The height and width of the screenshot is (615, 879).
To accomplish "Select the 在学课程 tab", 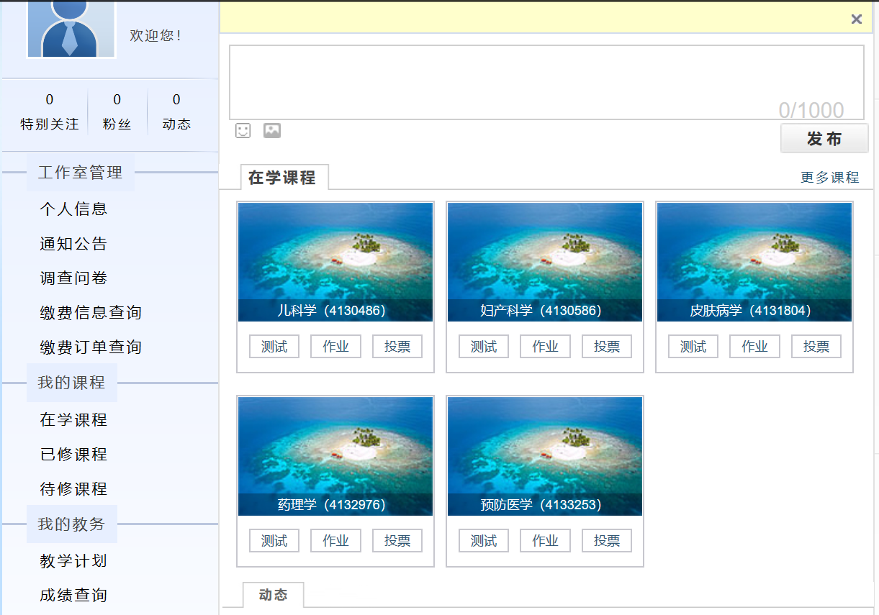I will 282,178.
